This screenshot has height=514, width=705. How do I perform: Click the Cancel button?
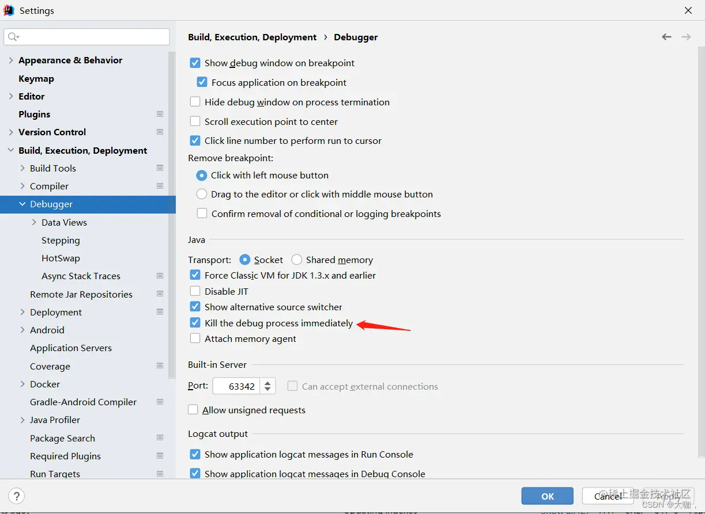[608, 496]
